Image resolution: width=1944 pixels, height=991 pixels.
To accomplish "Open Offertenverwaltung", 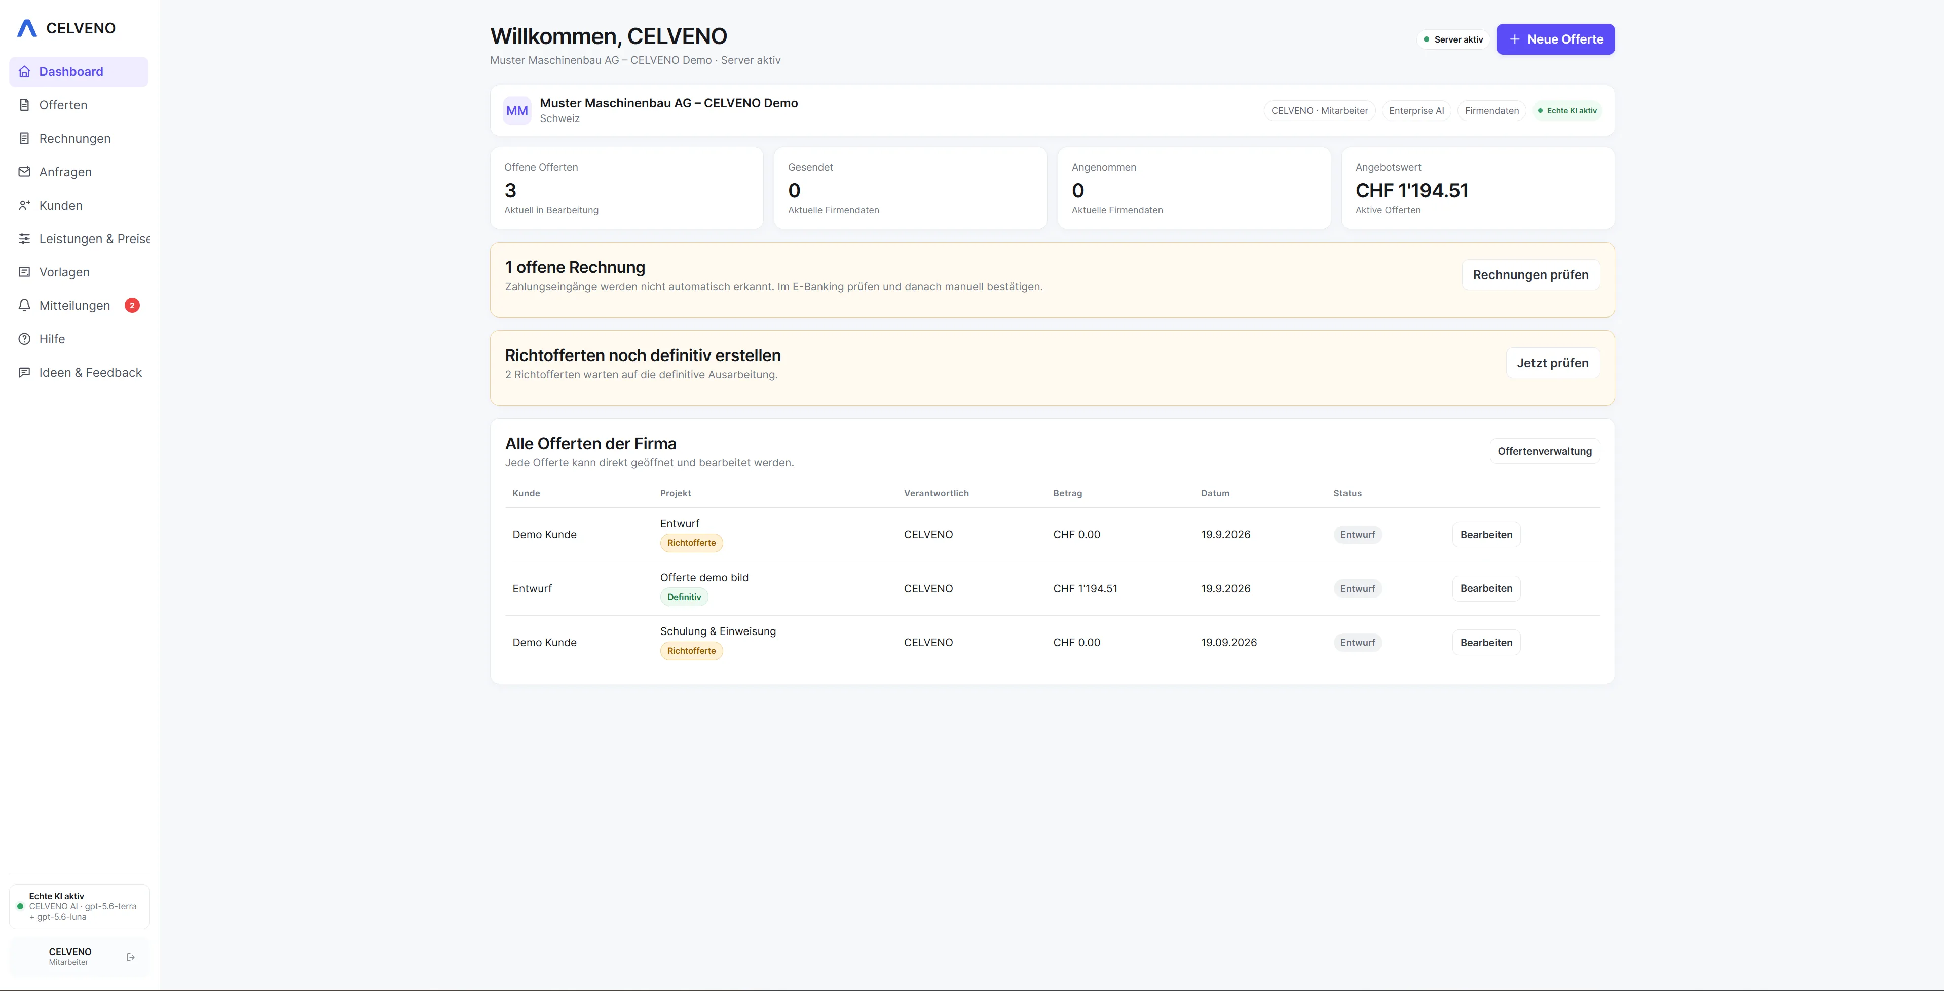I will (1544, 451).
